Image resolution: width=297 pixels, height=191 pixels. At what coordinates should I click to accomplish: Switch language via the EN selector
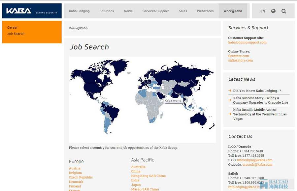point(263,11)
